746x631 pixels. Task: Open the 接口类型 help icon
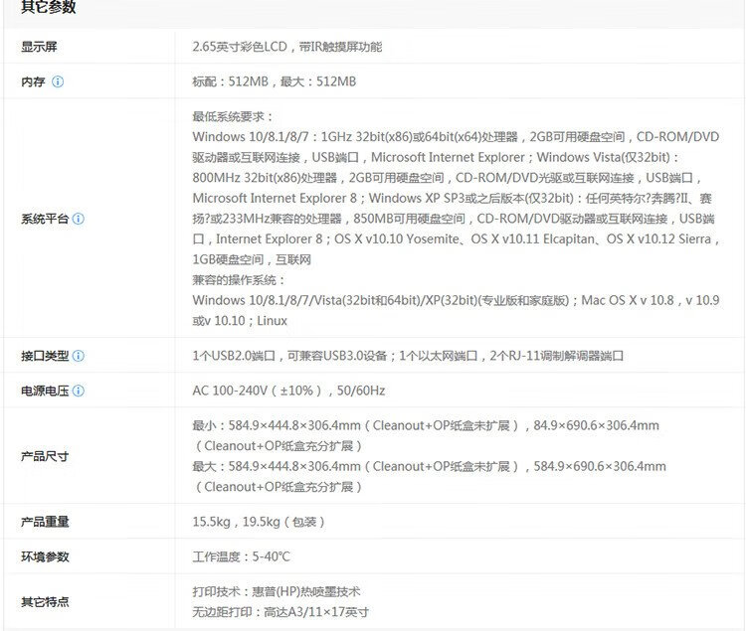click(79, 356)
